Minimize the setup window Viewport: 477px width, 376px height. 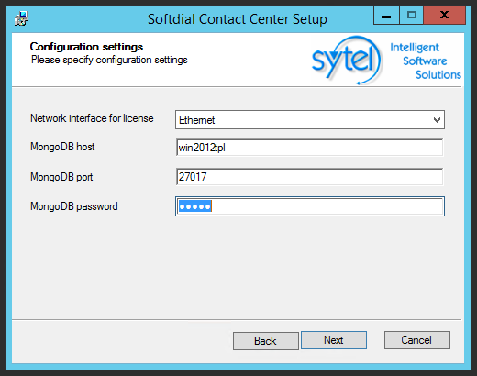pyautogui.click(x=386, y=16)
